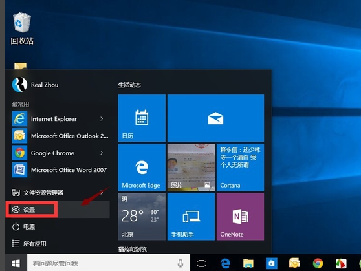This screenshot has height=271, width=361.
Task: Click the red-green app taskbar icon
Action: (x=341, y=263)
